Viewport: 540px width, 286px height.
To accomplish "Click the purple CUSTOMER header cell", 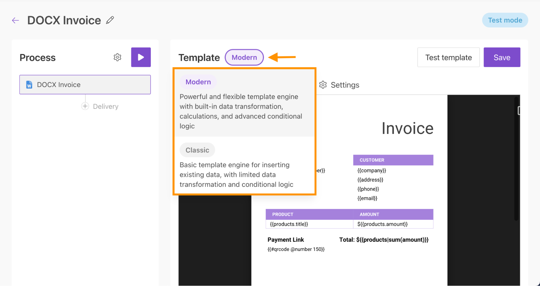I will [393, 160].
